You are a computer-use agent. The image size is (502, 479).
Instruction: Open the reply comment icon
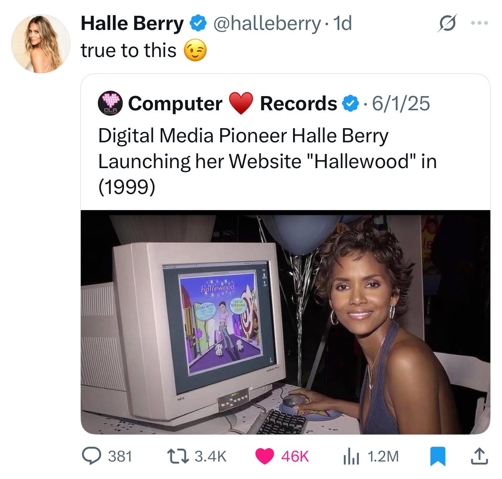point(91,456)
